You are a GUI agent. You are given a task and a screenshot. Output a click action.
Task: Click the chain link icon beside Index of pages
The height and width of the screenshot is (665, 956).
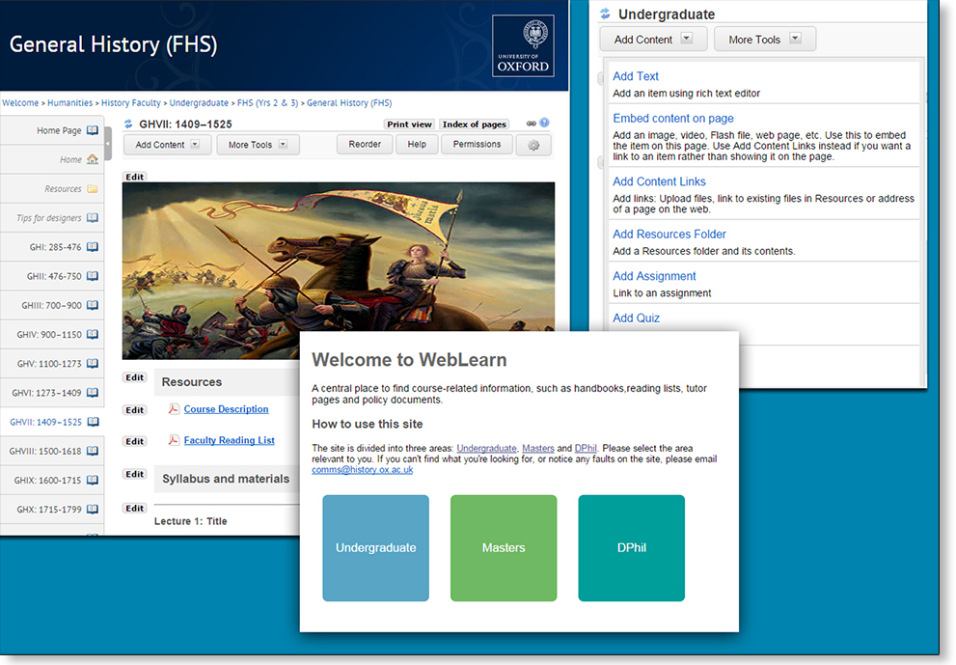click(x=531, y=124)
